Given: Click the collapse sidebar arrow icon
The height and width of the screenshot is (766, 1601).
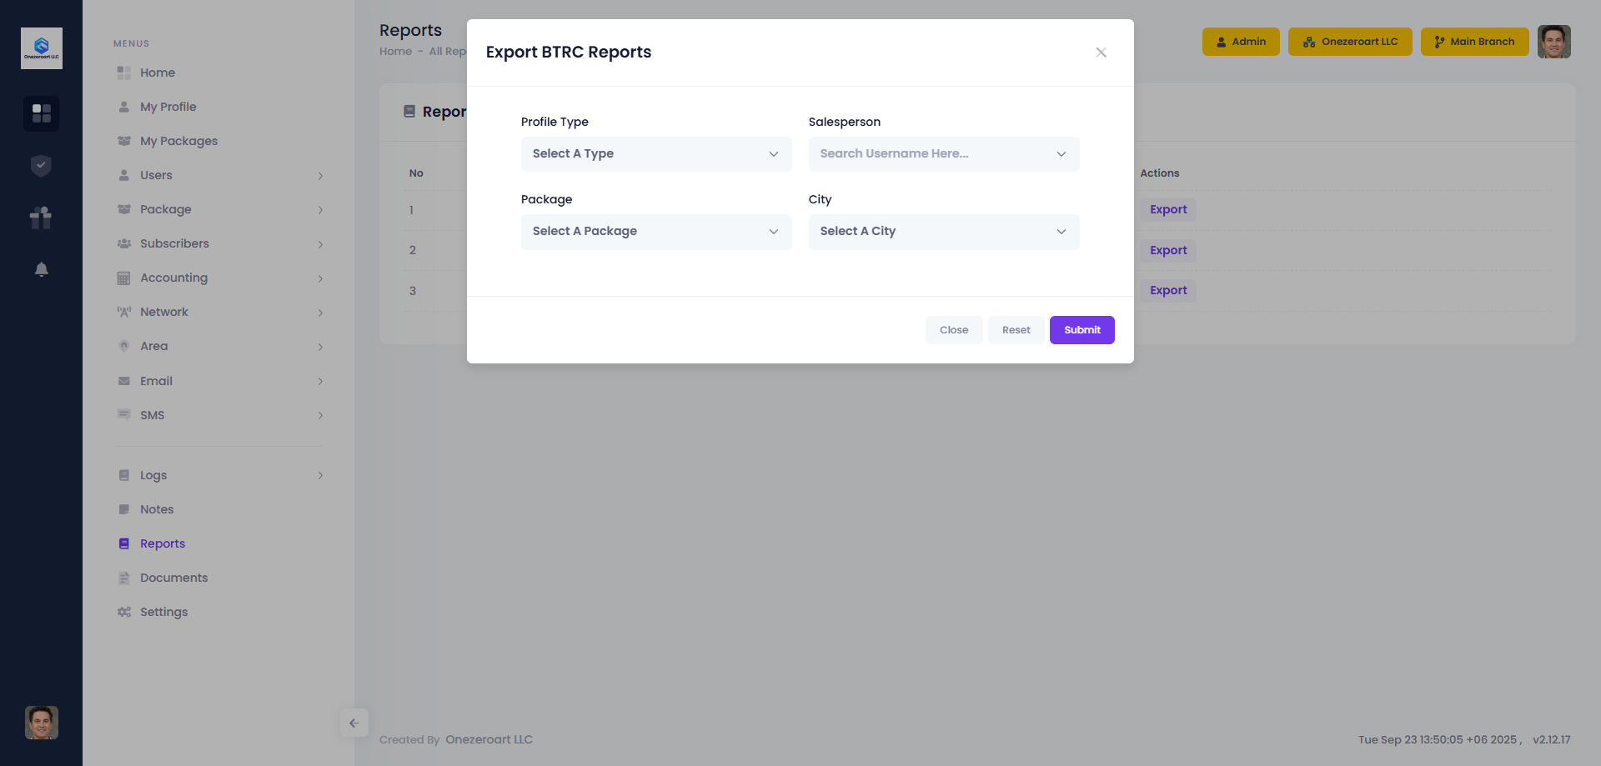Looking at the screenshot, I should [x=354, y=723].
